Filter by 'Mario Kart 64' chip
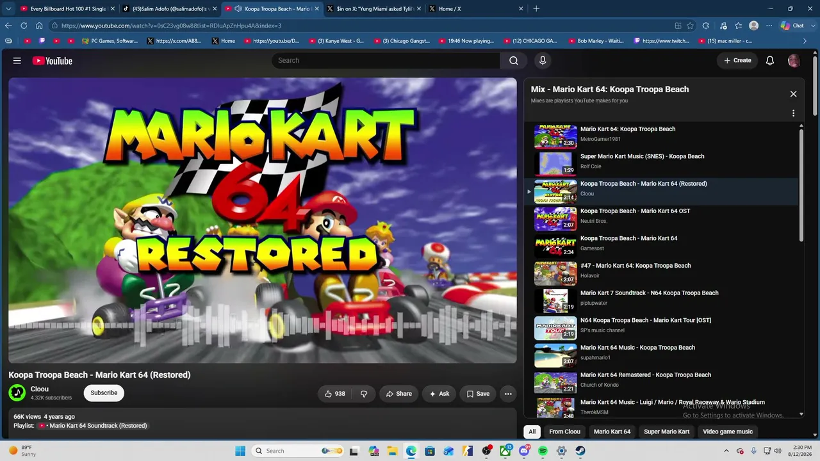This screenshot has width=820, height=461. pyautogui.click(x=612, y=432)
